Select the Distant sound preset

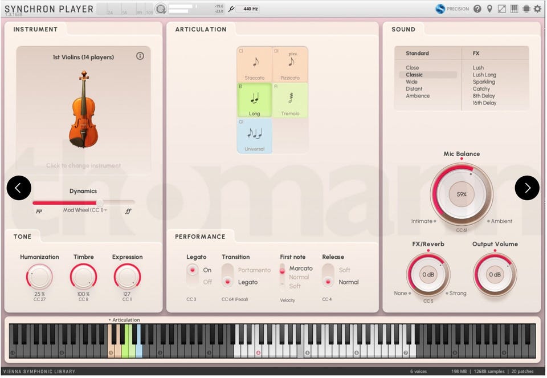click(414, 88)
